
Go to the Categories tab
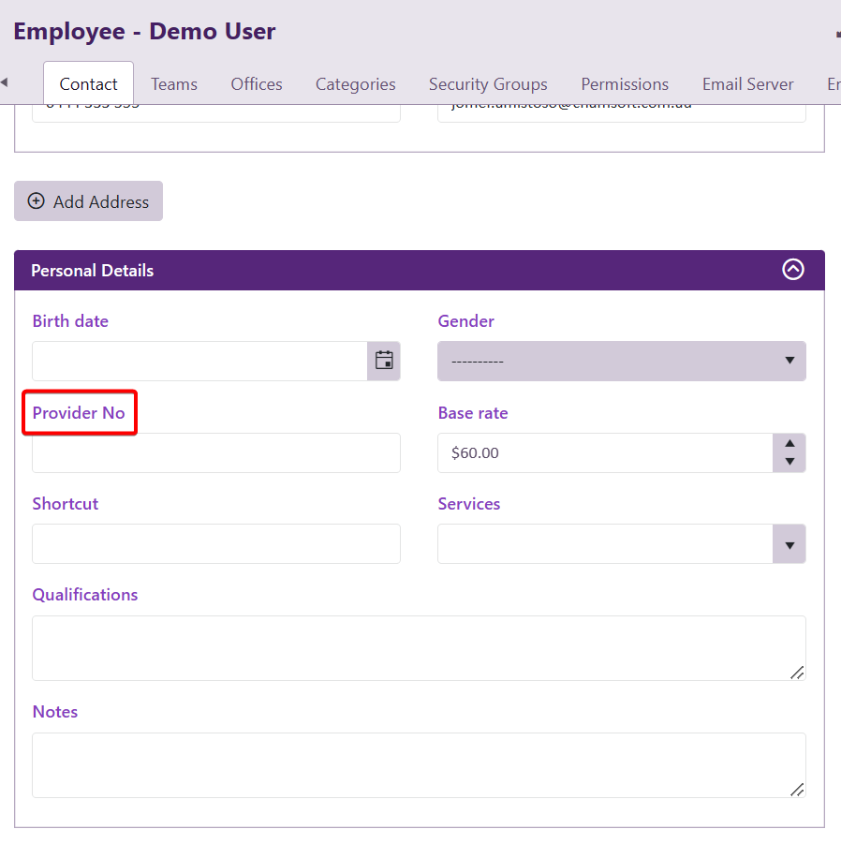click(x=355, y=84)
